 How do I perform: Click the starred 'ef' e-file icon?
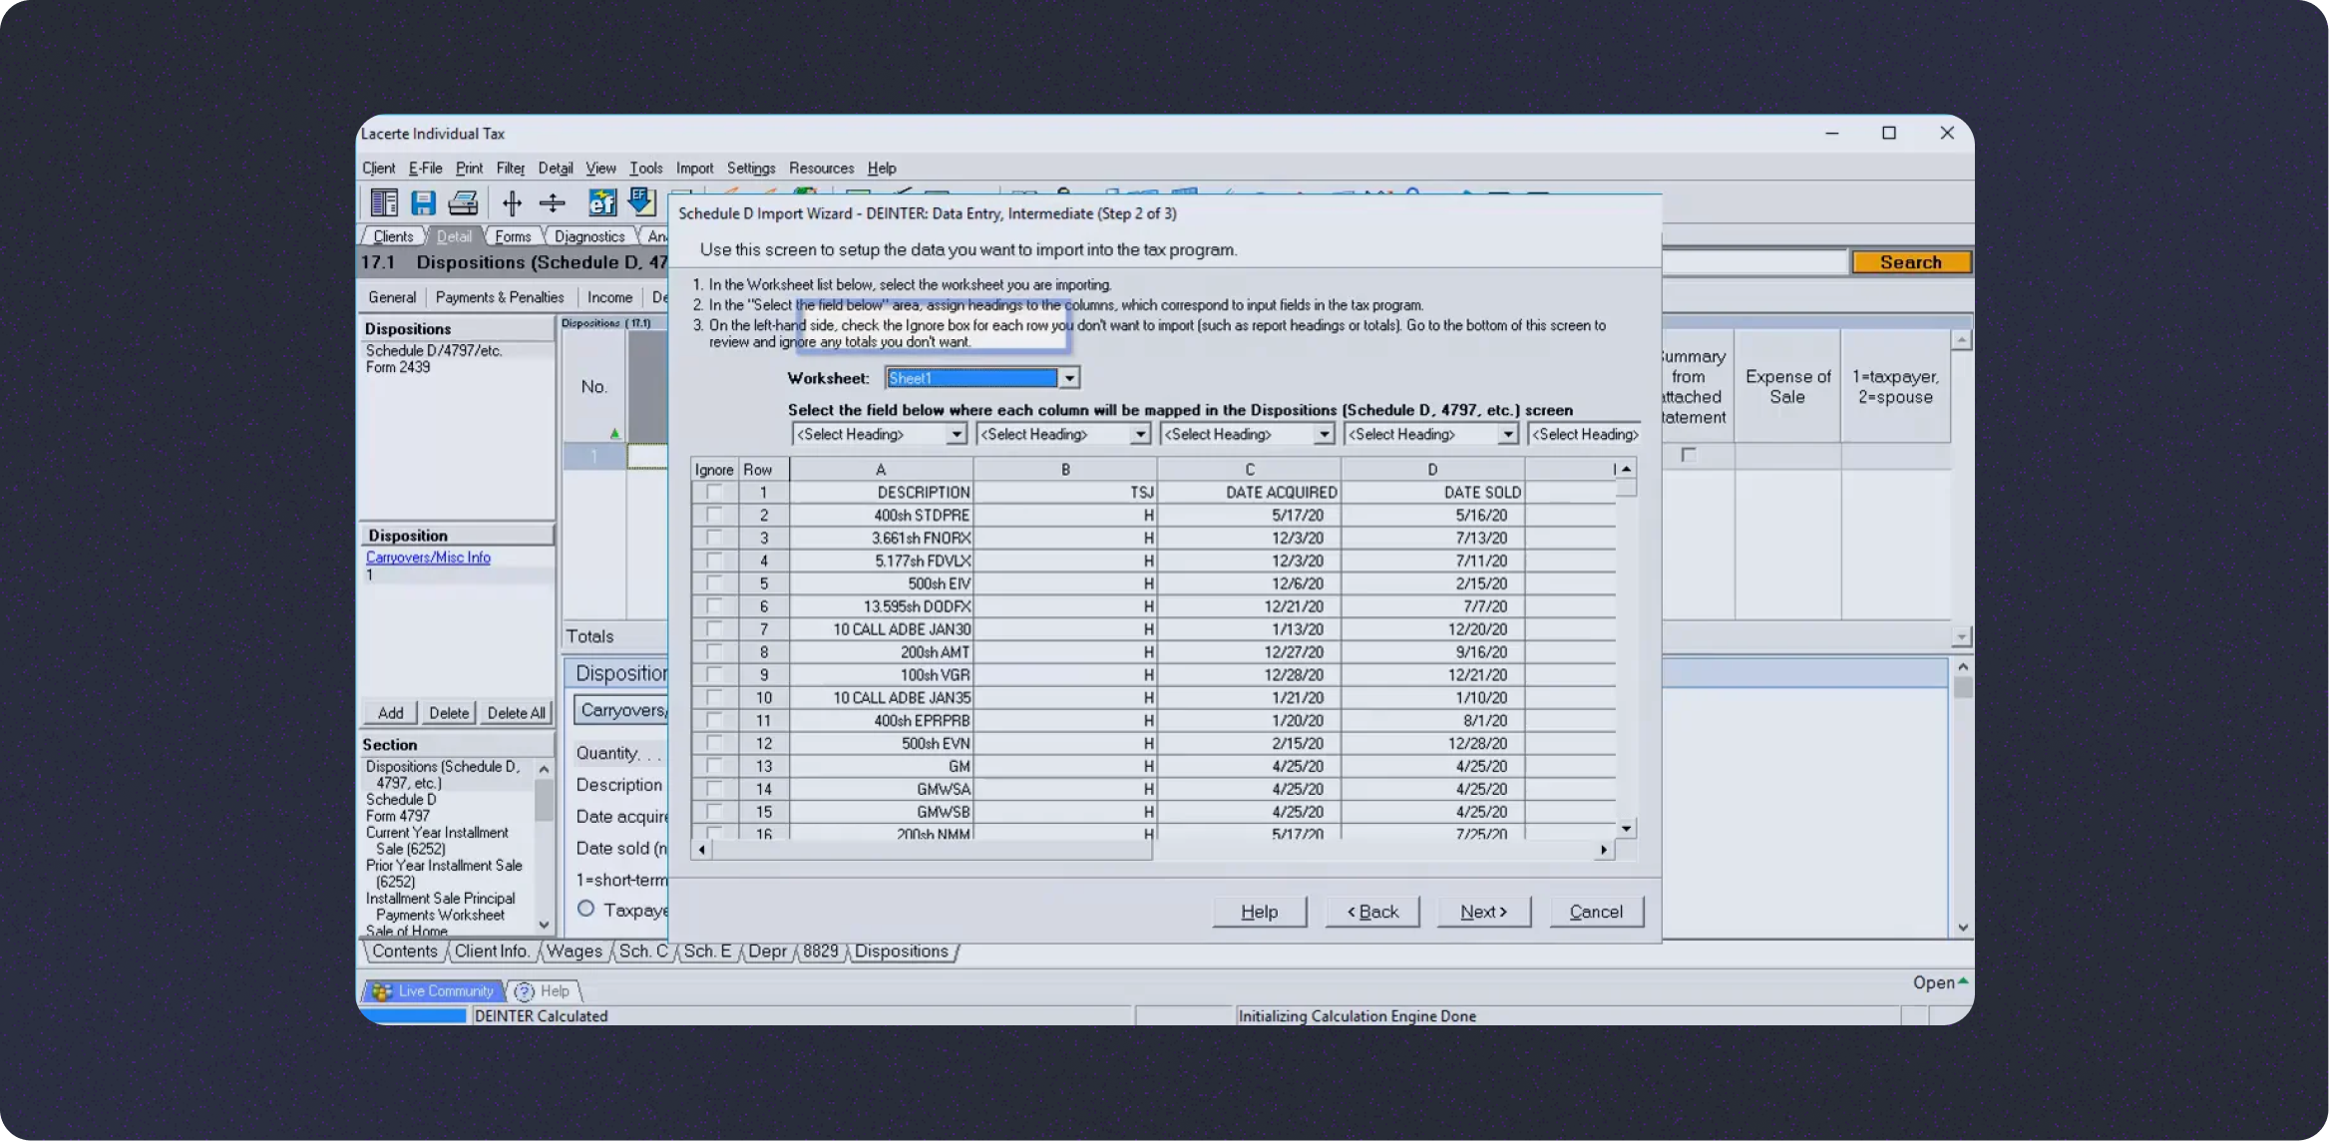(x=601, y=202)
